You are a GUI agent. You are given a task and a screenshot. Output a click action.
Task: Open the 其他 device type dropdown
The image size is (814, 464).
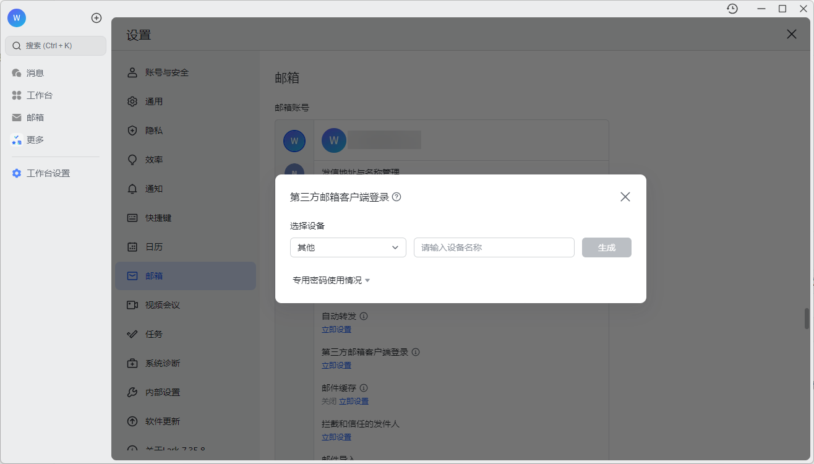pyautogui.click(x=348, y=247)
